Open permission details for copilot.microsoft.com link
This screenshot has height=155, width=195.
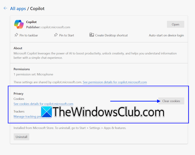coord(115,82)
